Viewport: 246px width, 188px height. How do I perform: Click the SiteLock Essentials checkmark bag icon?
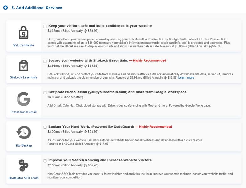[x=24, y=65]
